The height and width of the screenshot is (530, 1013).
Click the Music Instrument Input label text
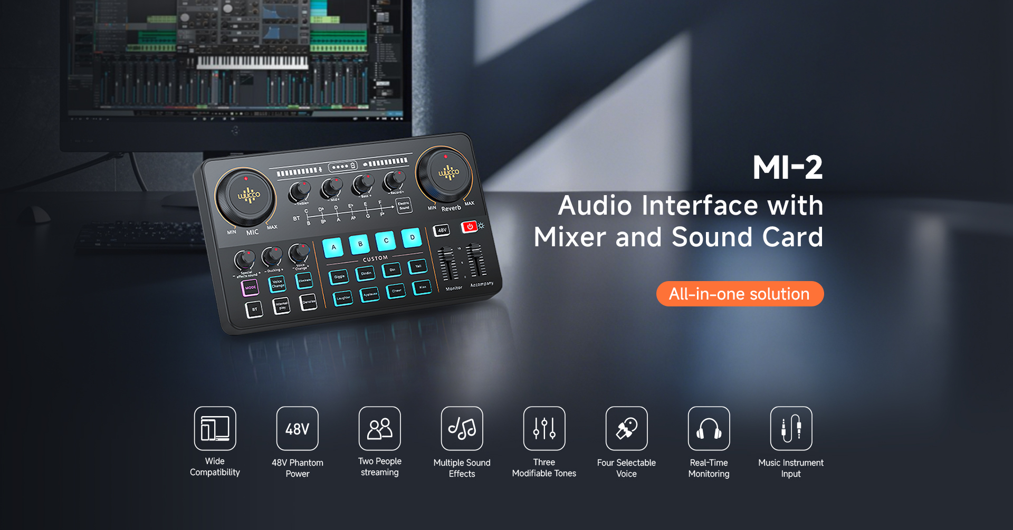pos(791,468)
